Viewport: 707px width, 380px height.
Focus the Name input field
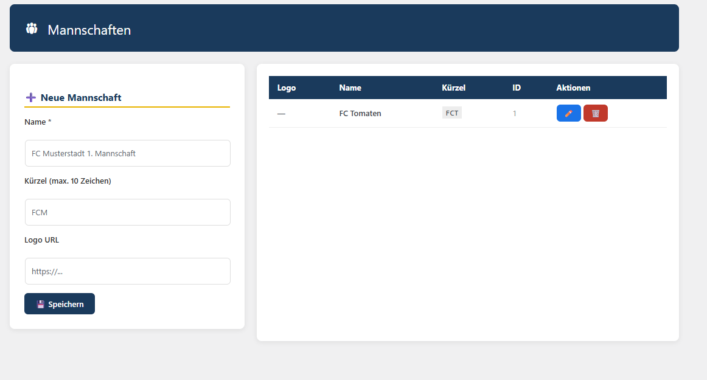[127, 153]
